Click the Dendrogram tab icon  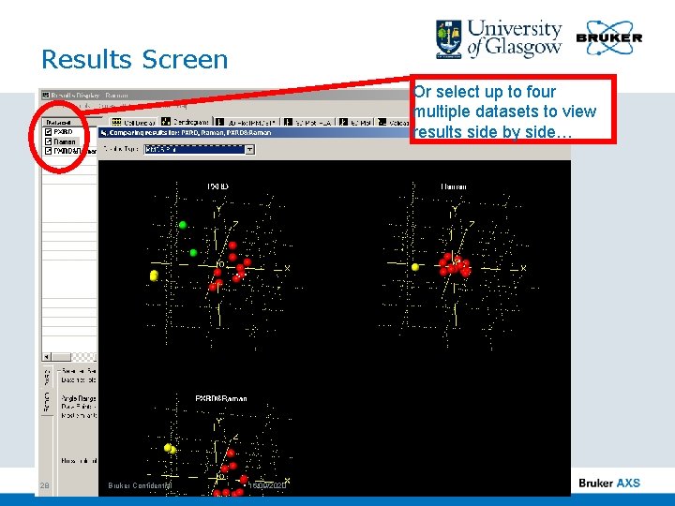[166, 122]
